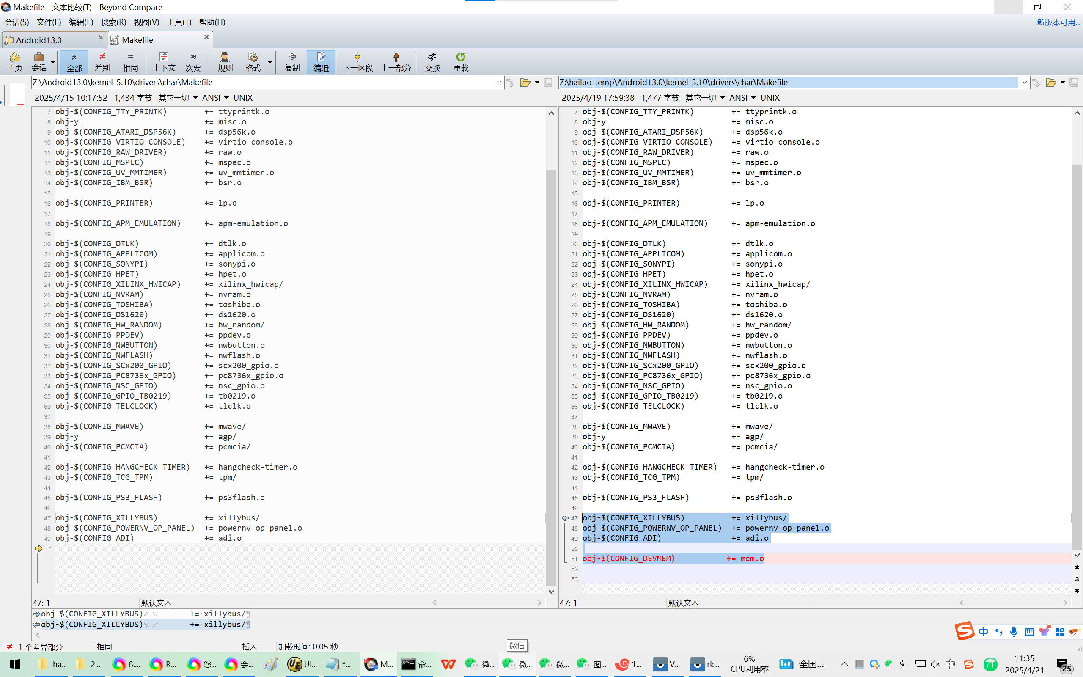
Task: Swap the two sides with the 交换 icon
Action: (432, 62)
